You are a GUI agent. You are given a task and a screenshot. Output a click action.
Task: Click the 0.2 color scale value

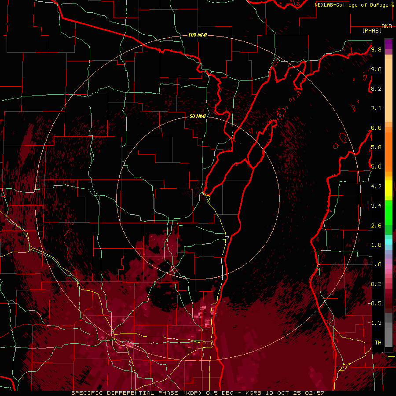click(376, 284)
